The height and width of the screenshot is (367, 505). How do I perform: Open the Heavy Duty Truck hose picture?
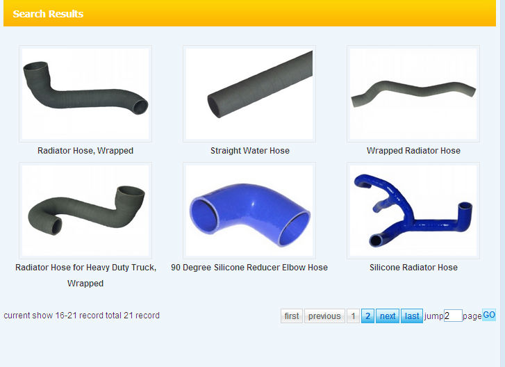(85, 211)
